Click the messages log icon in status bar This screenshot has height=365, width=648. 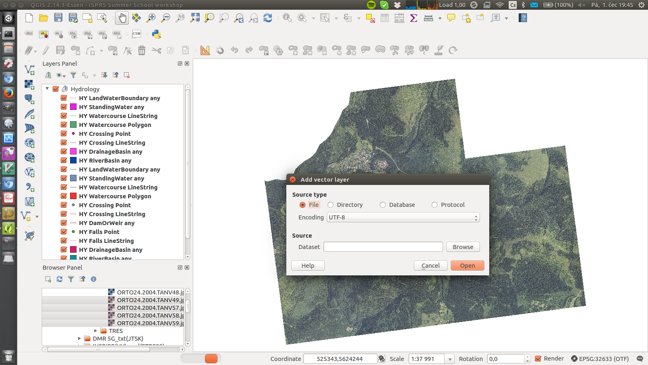(x=640, y=359)
